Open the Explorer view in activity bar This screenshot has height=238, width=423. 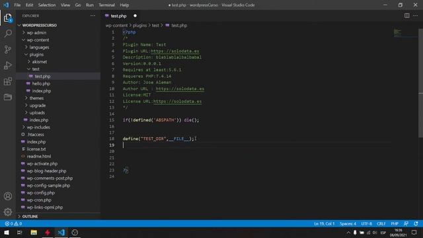8,18
